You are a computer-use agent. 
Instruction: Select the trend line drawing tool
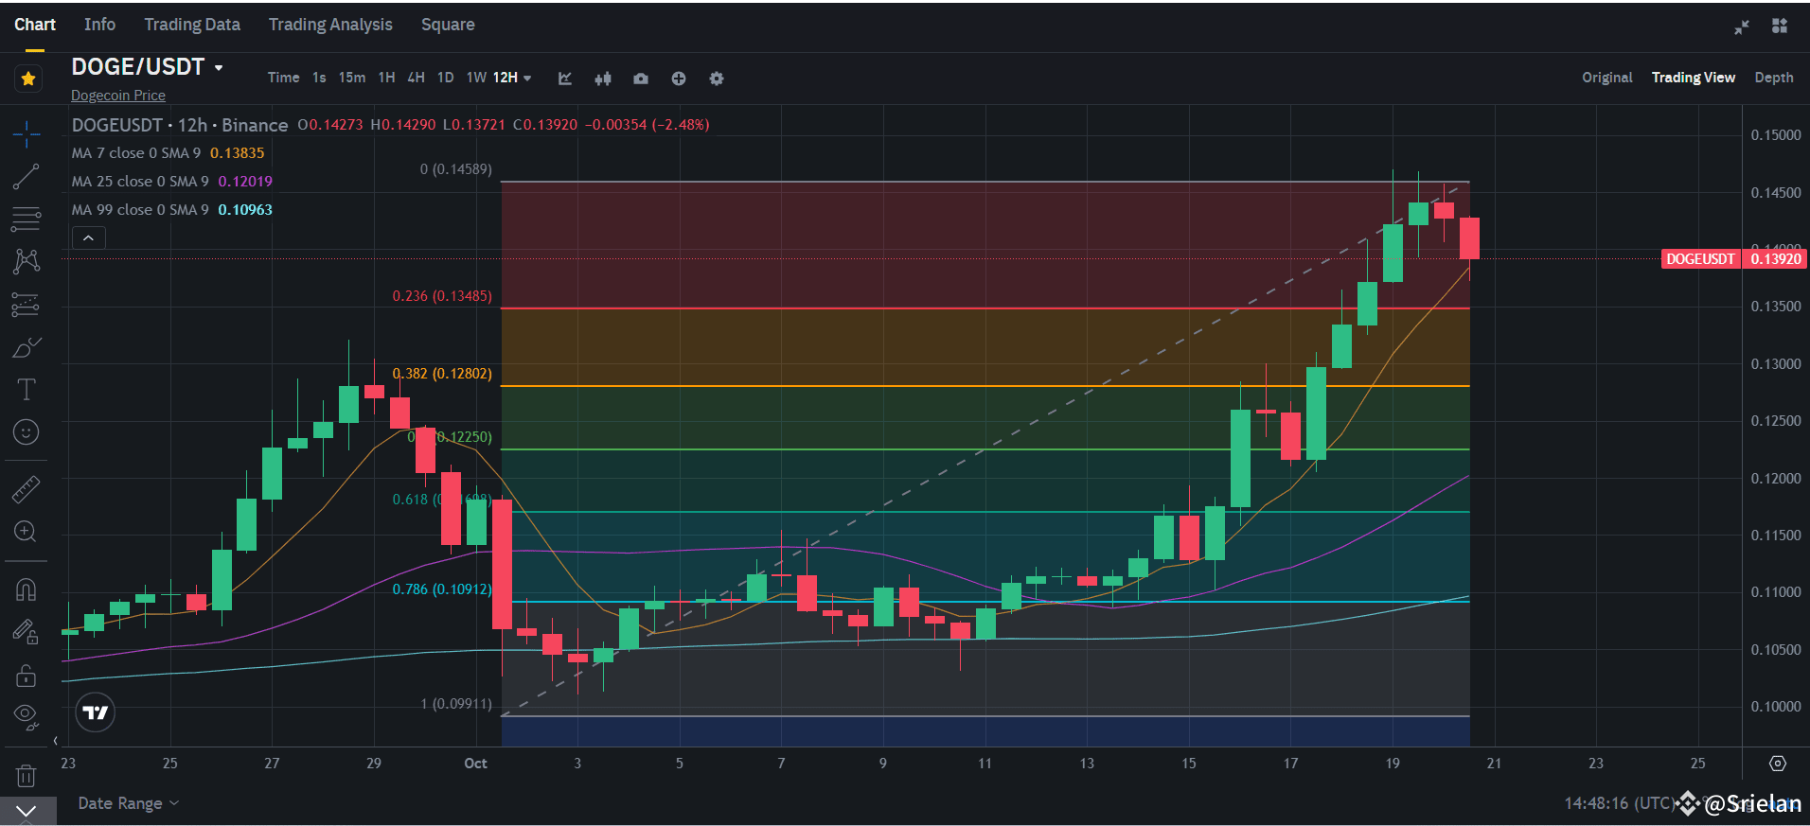[27, 177]
